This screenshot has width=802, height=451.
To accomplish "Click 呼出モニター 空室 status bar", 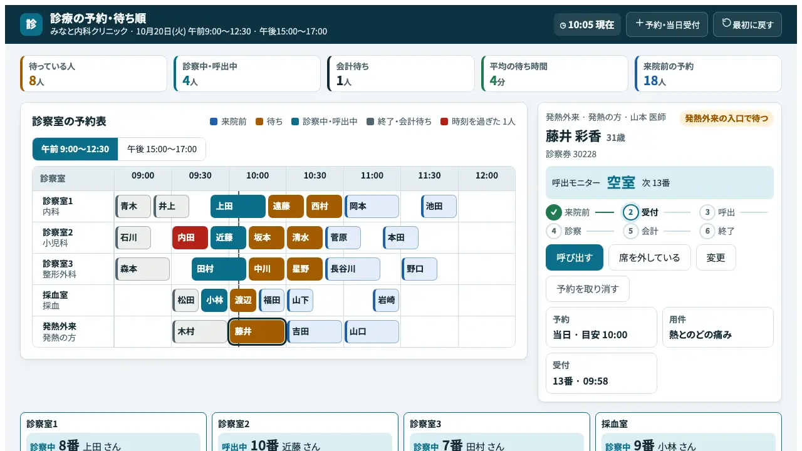I will pos(660,182).
